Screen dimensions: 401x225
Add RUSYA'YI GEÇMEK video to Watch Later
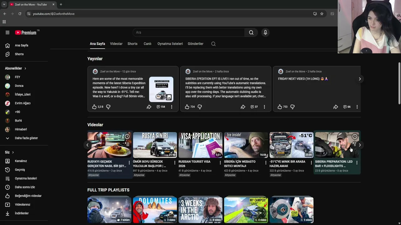(x=127, y=137)
